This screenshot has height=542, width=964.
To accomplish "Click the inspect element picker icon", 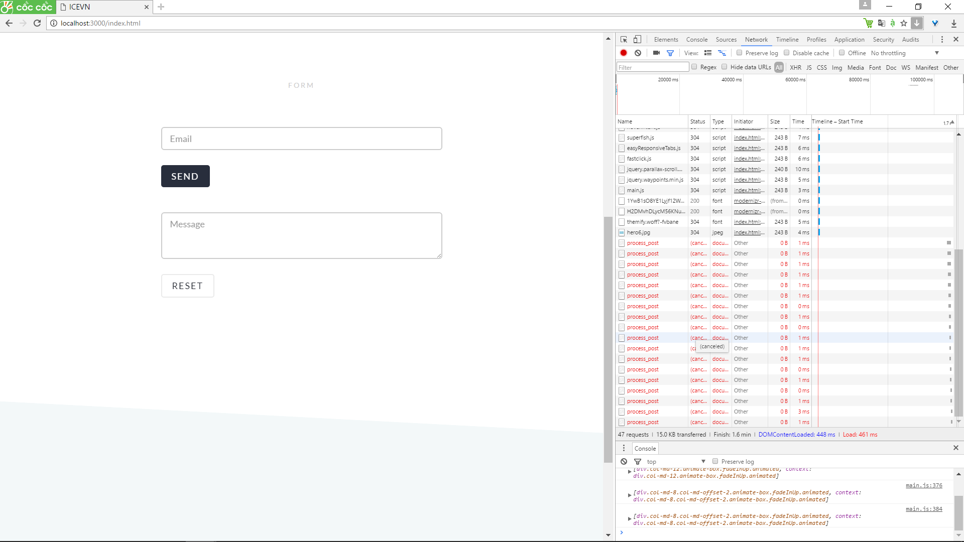I will (x=624, y=40).
